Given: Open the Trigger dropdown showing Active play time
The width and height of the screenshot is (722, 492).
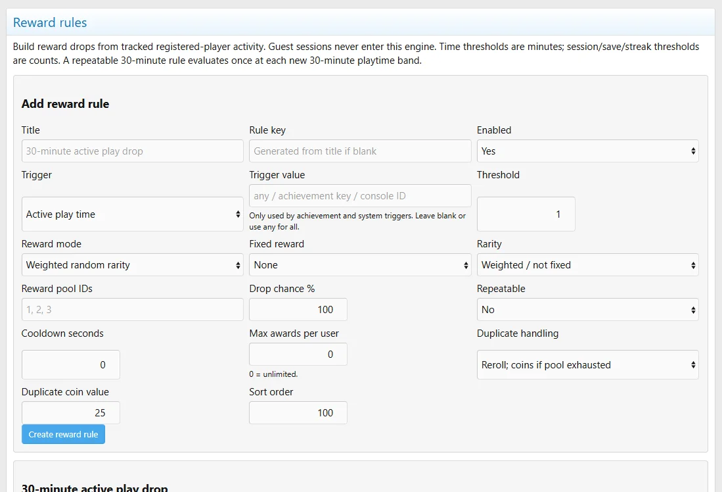Looking at the screenshot, I should pos(132,214).
